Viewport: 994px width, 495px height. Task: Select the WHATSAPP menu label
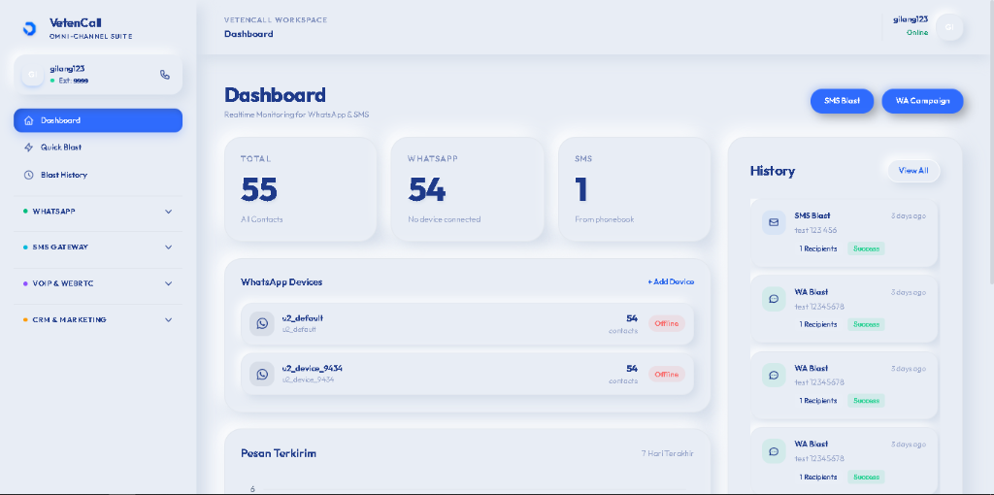click(x=54, y=211)
